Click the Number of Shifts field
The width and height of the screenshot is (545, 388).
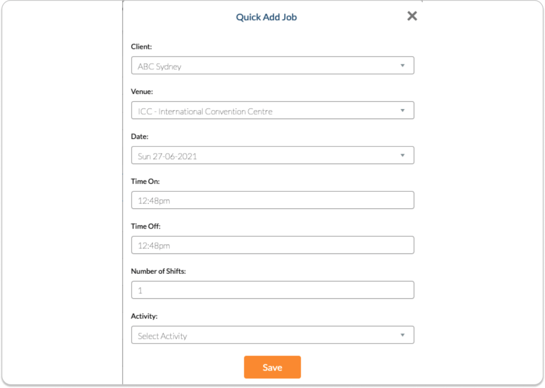[x=272, y=290]
